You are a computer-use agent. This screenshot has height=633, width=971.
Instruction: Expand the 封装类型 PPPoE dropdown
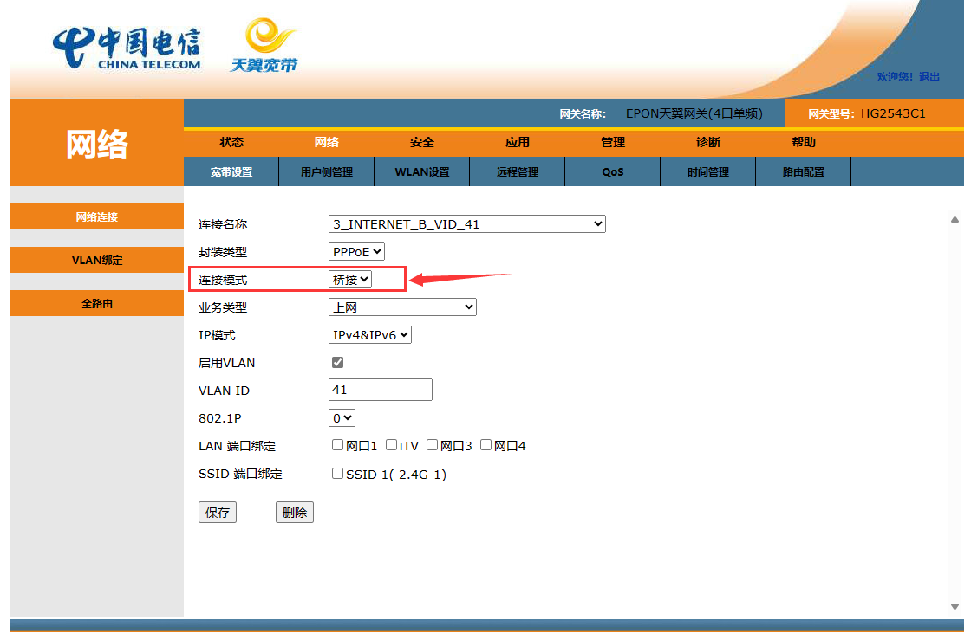point(356,252)
